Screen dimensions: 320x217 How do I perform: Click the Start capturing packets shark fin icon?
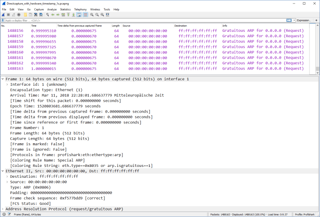3,15
